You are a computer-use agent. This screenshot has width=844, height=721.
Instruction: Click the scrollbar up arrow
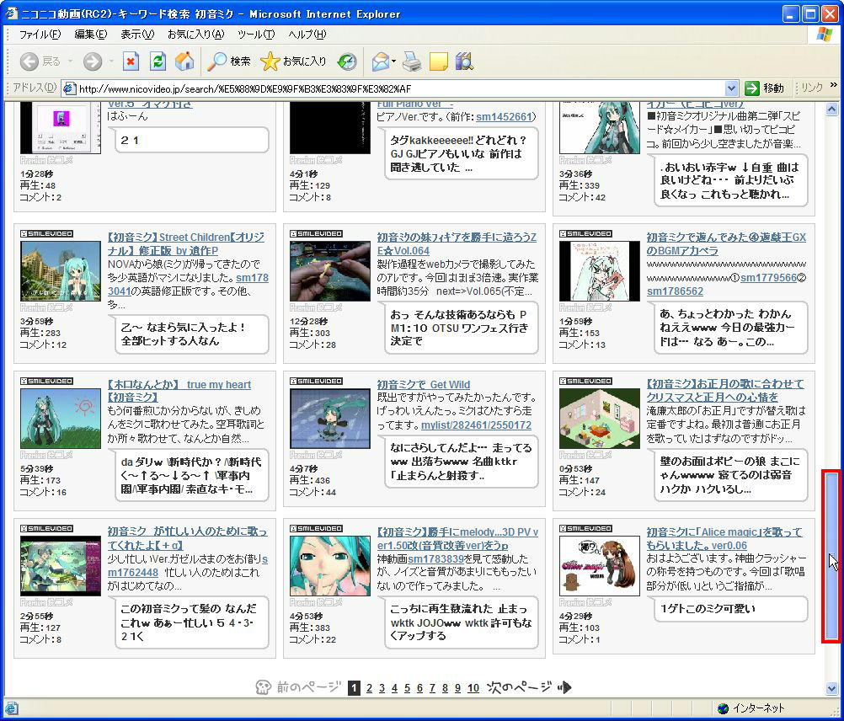831,109
